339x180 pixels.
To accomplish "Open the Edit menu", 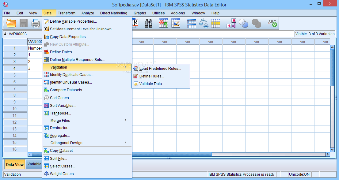I will [x=20, y=13].
